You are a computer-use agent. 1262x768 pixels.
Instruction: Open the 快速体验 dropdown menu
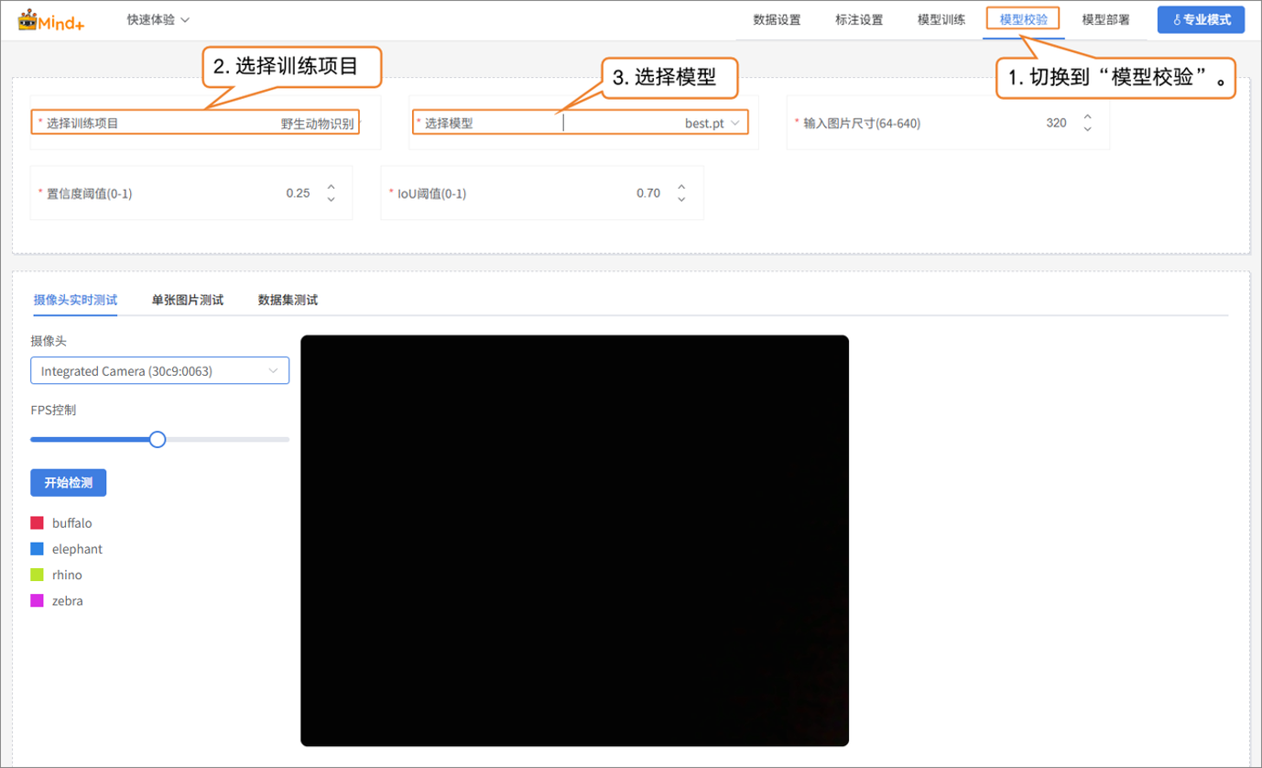(x=158, y=19)
